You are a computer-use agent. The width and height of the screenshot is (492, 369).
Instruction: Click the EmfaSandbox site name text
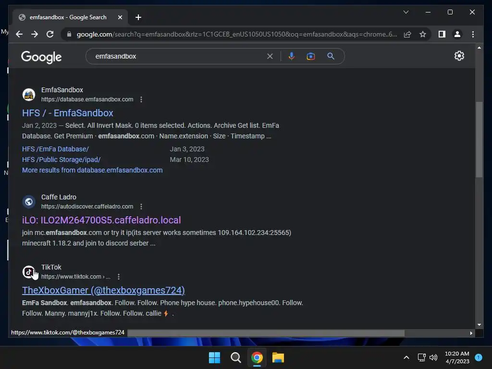click(62, 90)
